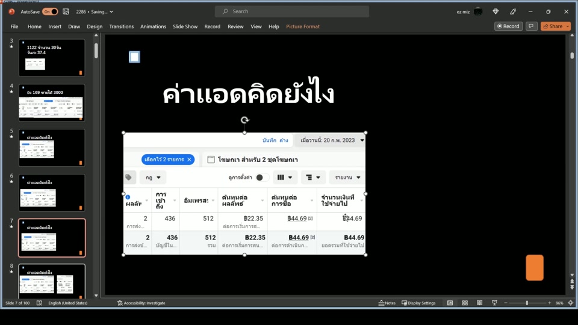Click 'English (United States)' language indicator
The width and height of the screenshot is (578, 325).
(x=68, y=303)
